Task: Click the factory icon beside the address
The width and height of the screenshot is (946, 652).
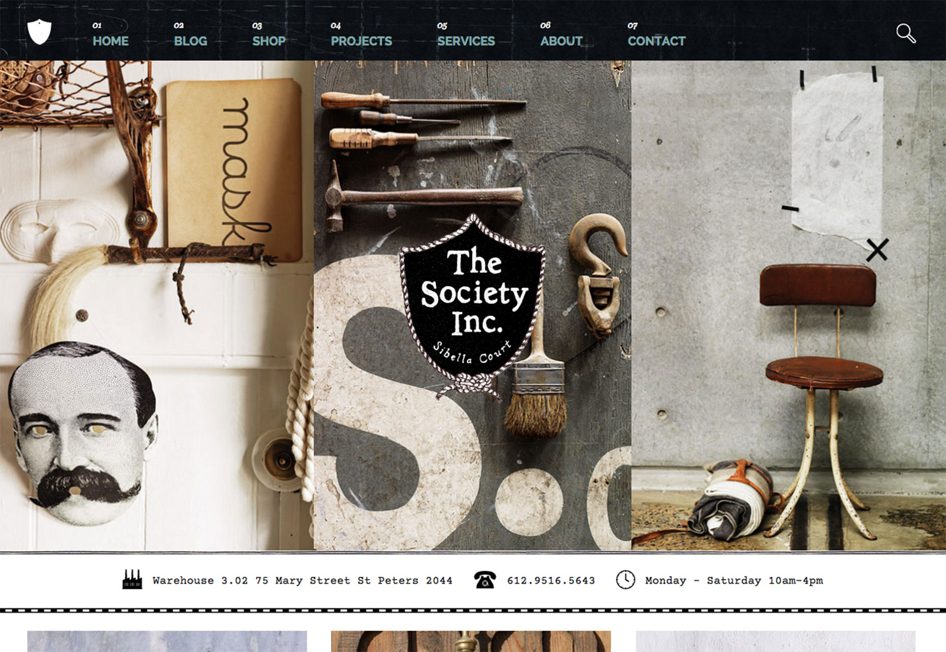Action: (132, 580)
